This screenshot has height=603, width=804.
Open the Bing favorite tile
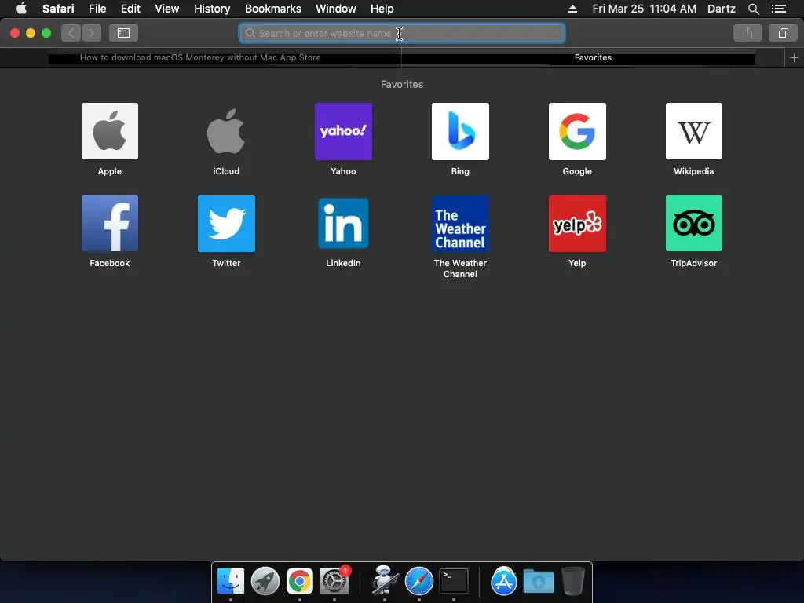pyautogui.click(x=460, y=131)
